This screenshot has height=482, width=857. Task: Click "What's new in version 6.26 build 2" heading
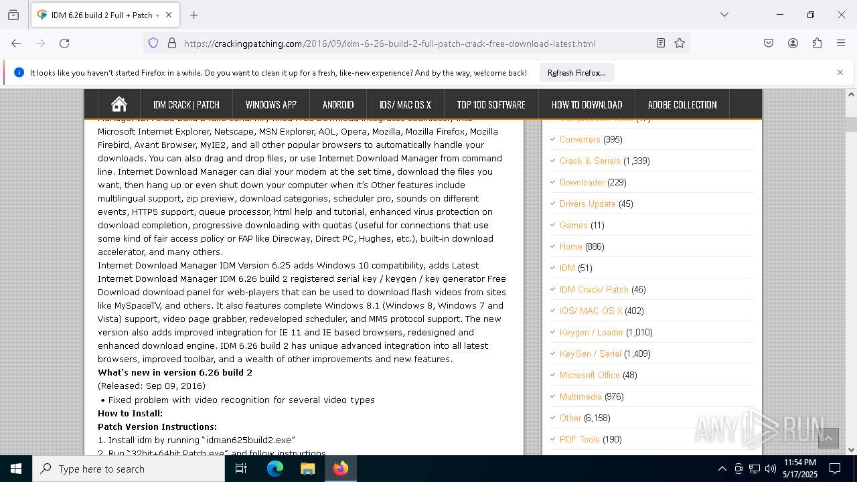[x=175, y=372]
